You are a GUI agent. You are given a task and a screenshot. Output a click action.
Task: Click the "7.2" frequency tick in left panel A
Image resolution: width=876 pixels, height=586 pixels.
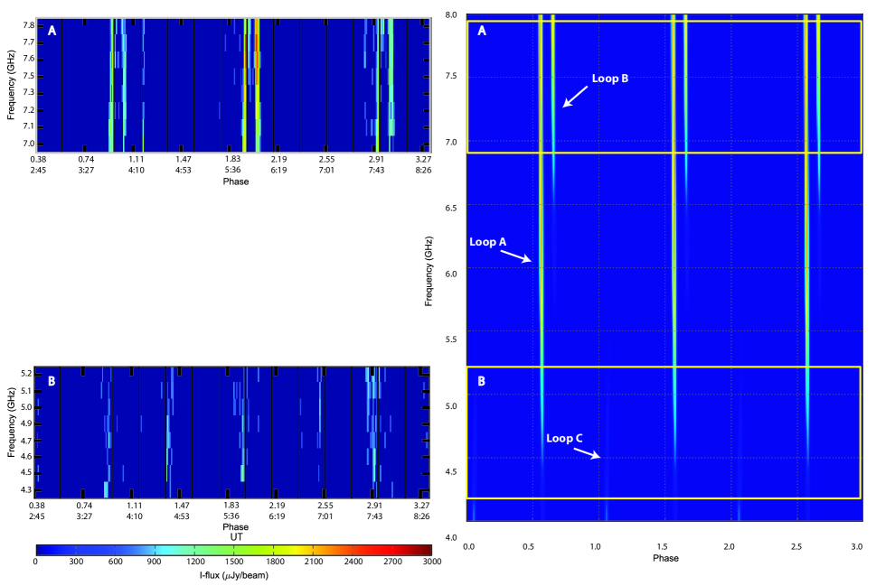[29, 110]
